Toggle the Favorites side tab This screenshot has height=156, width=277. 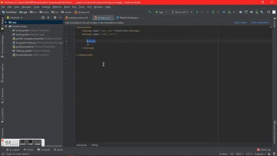click(x=2, y=116)
